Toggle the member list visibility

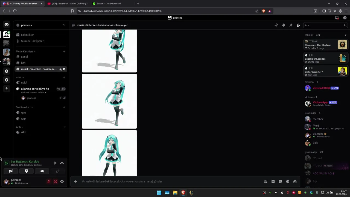298,25
